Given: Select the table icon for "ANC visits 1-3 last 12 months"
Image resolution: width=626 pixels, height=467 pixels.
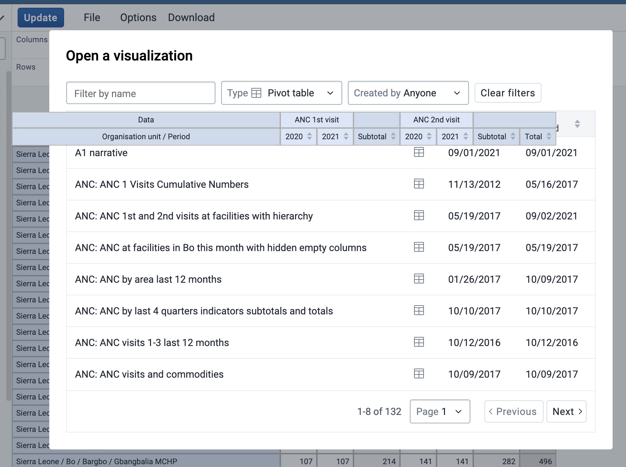Looking at the screenshot, I should click(419, 342).
